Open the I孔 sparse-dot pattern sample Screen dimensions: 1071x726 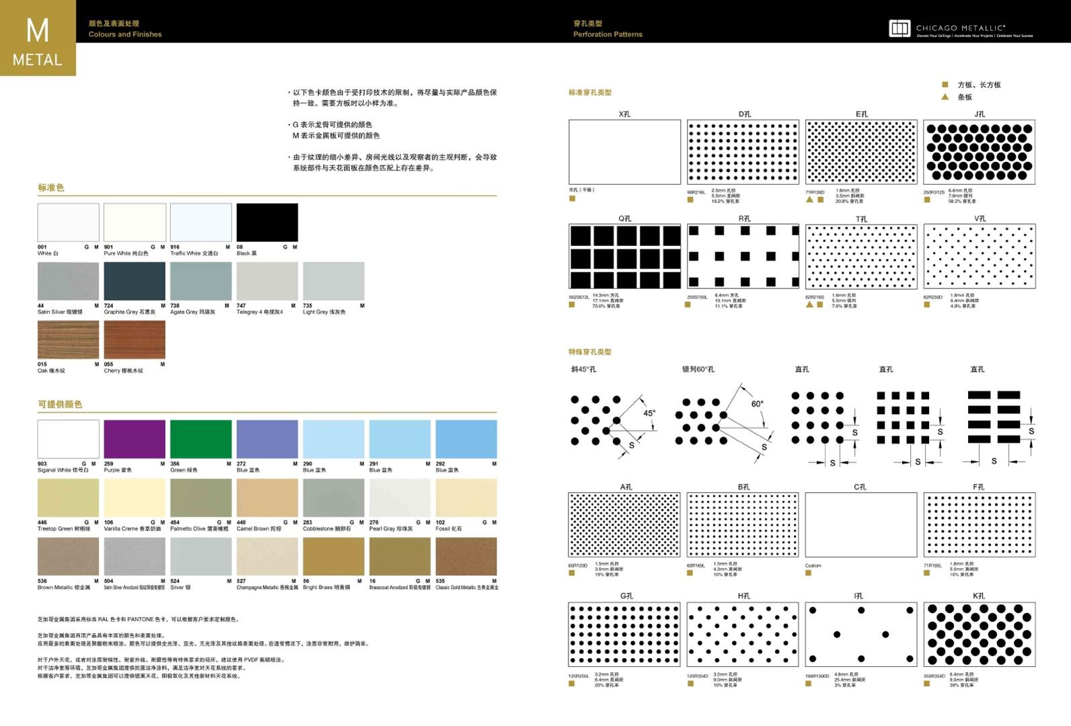tap(861, 634)
